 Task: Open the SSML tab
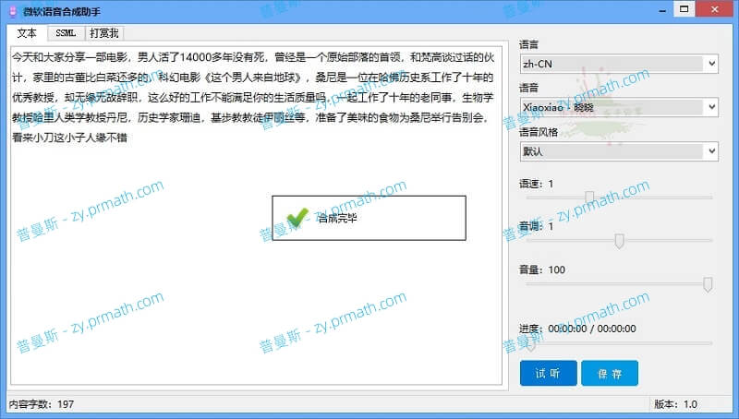(66, 33)
